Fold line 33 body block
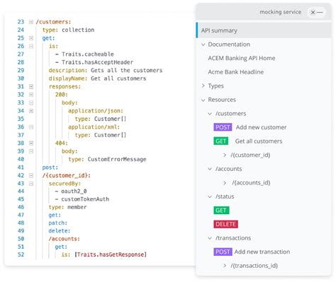This screenshot has height=282, width=336. tap(31, 102)
